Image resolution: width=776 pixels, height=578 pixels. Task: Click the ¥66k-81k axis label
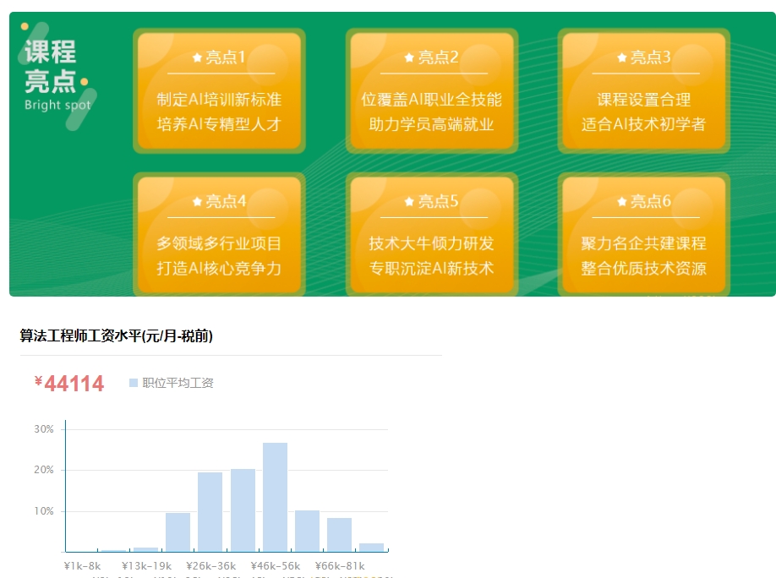(340, 565)
